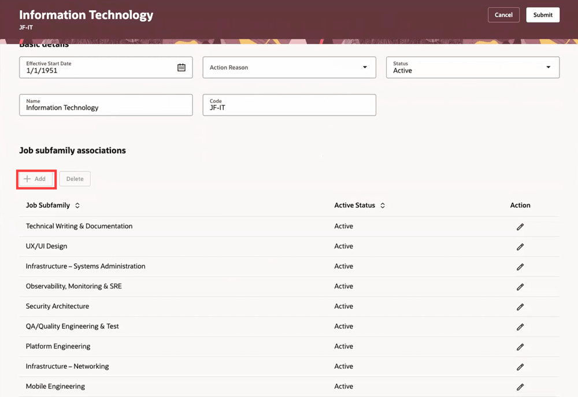Click the Job subfamily associations heading
Image resolution: width=578 pixels, height=397 pixels.
(x=73, y=150)
